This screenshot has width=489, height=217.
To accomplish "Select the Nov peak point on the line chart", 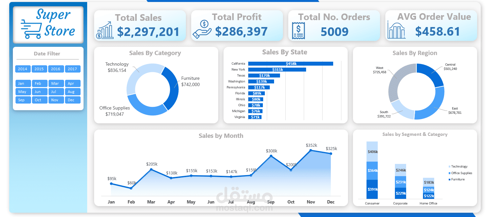I will (x=311, y=150).
